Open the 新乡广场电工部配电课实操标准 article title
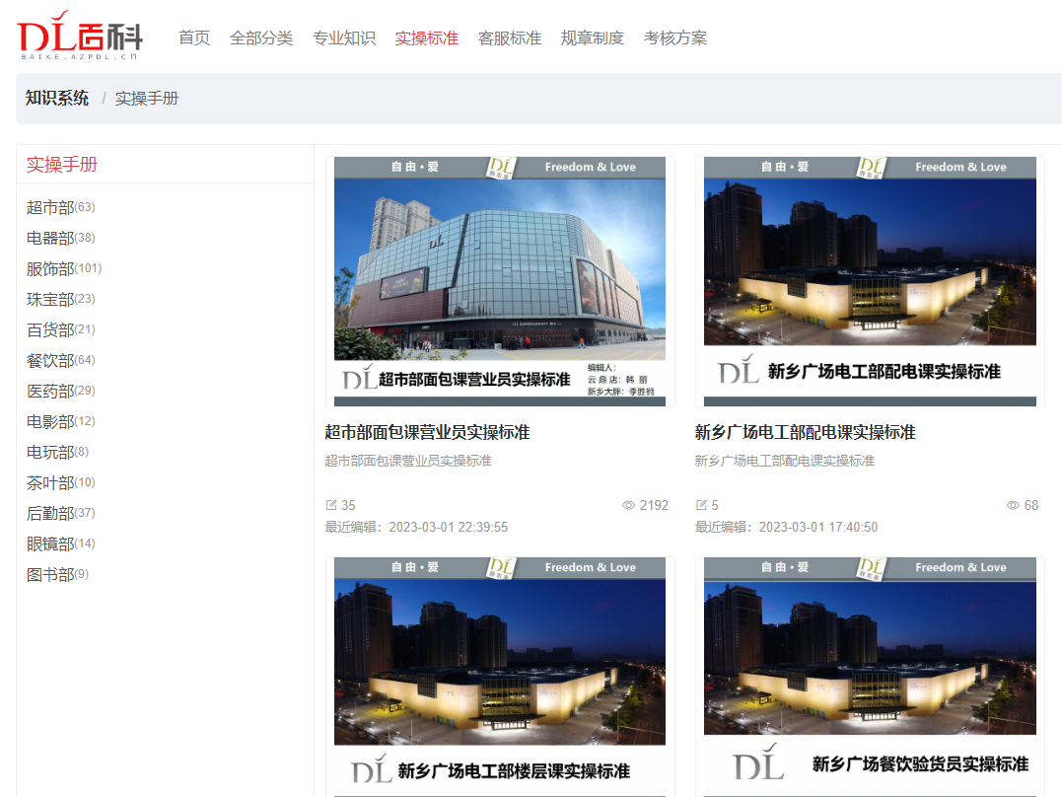 pos(805,431)
